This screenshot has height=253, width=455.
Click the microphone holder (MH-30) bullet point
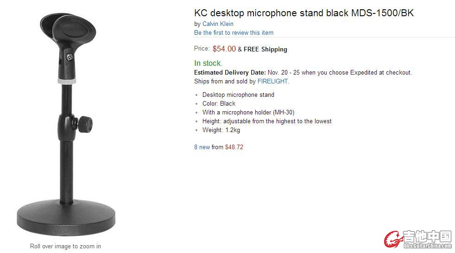coord(248,112)
